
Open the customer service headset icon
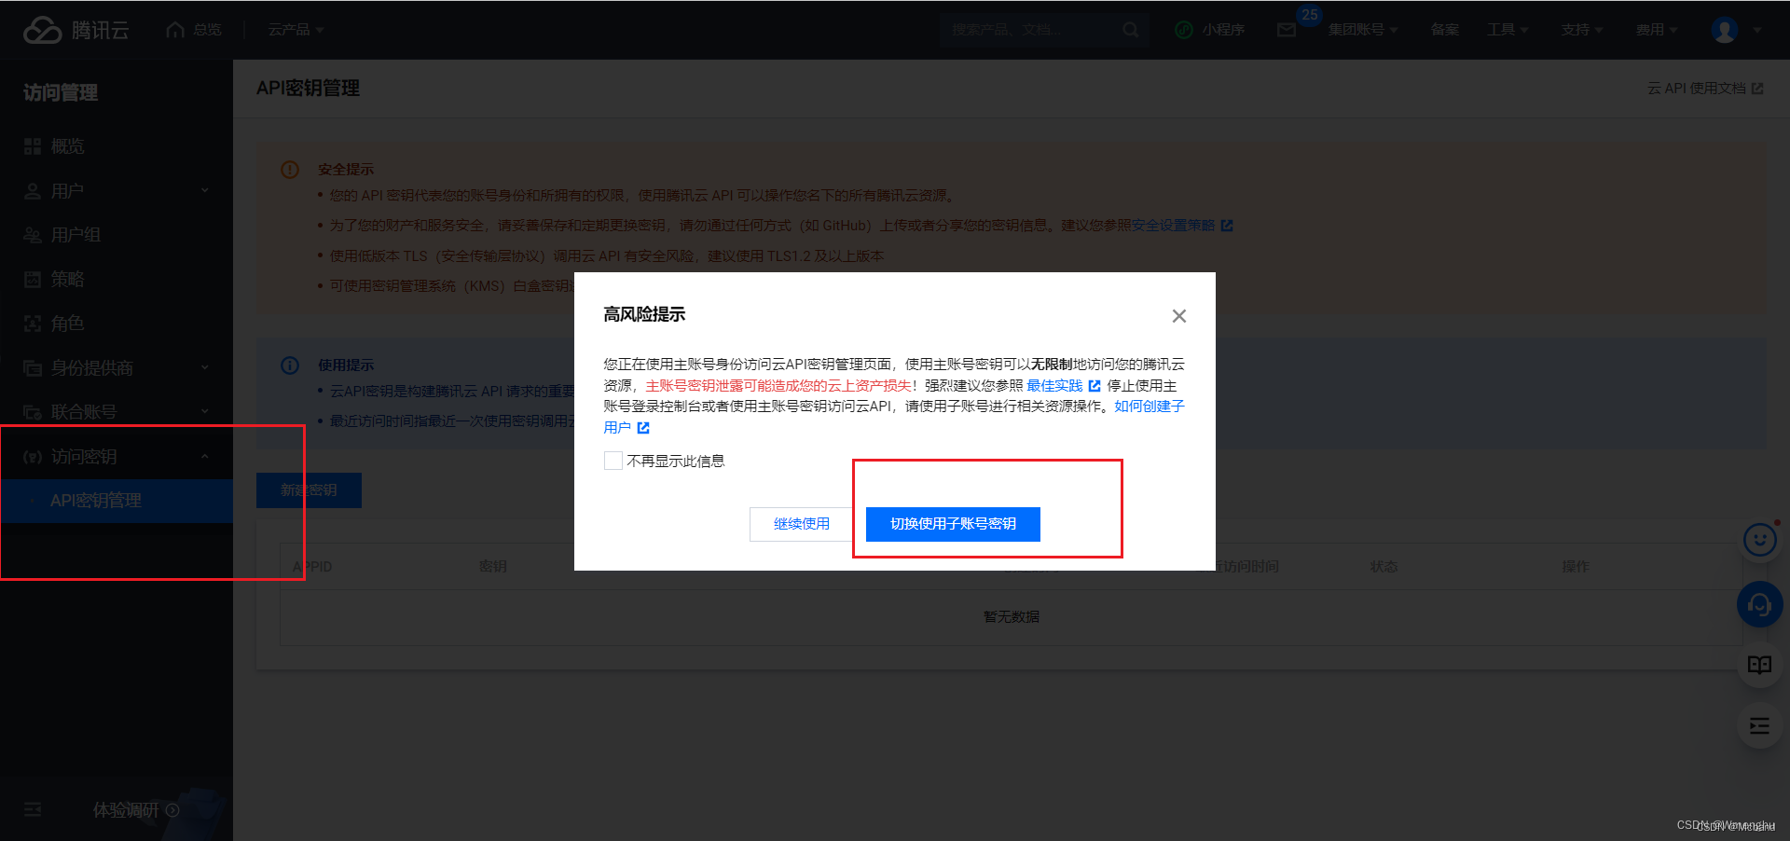(x=1760, y=605)
